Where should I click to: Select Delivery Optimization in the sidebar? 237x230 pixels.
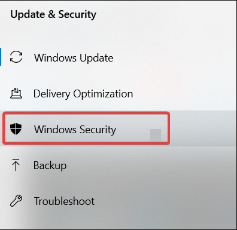[118, 93]
